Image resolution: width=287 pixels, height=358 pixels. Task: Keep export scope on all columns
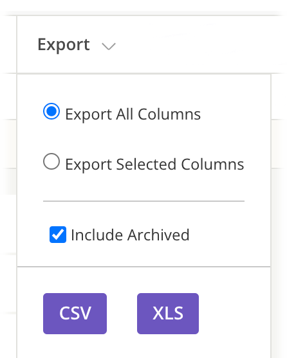51,111
